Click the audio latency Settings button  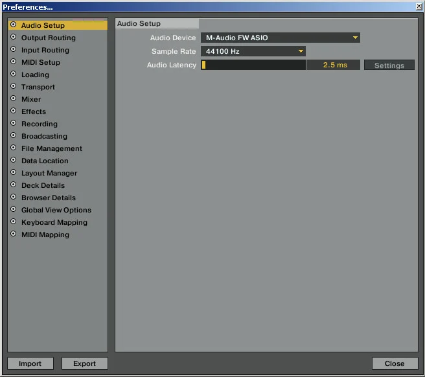pos(389,65)
